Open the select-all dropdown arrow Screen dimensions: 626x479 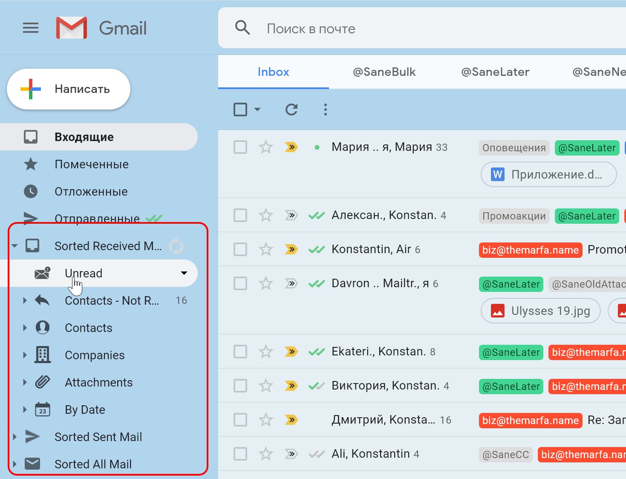coord(257,110)
